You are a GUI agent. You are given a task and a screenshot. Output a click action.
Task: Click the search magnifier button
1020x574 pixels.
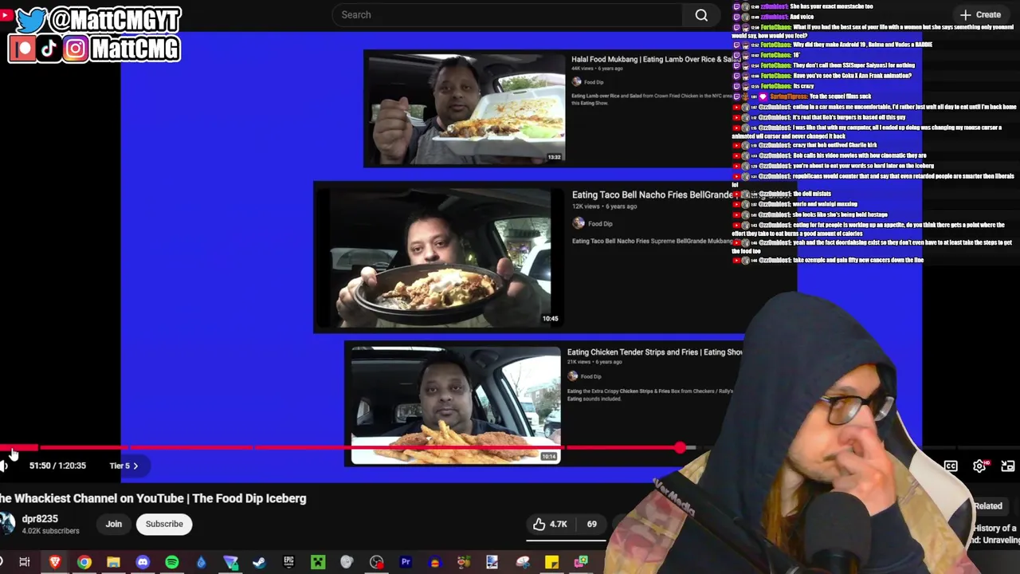pos(701,14)
